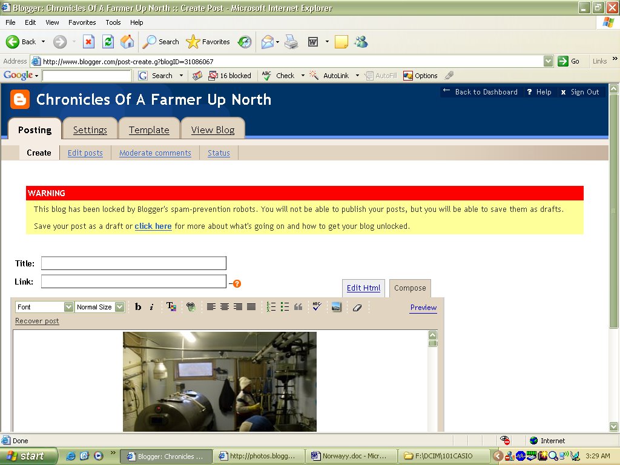The image size is (620, 465).
Task: Click the Preview link
Action: click(423, 307)
